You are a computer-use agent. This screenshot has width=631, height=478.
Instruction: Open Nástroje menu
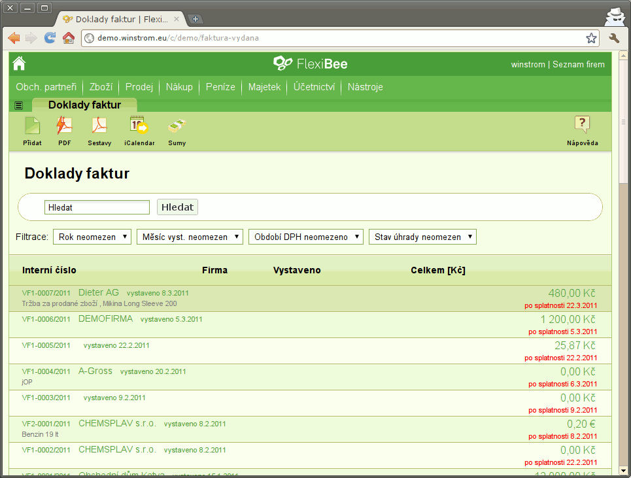(x=366, y=87)
